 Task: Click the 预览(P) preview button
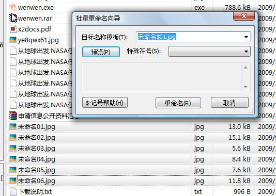(x=101, y=52)
